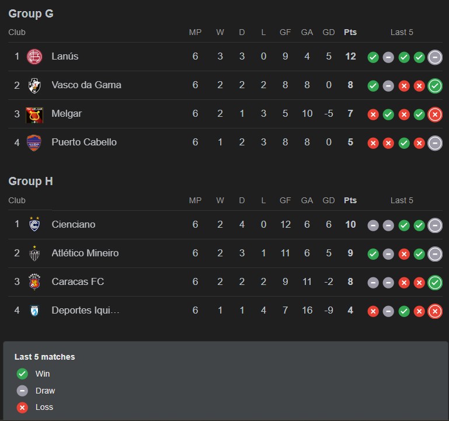Click the Vasco da Gama crest icon
The width and height of the screenshot is (449, 421).
coord(34,85)
